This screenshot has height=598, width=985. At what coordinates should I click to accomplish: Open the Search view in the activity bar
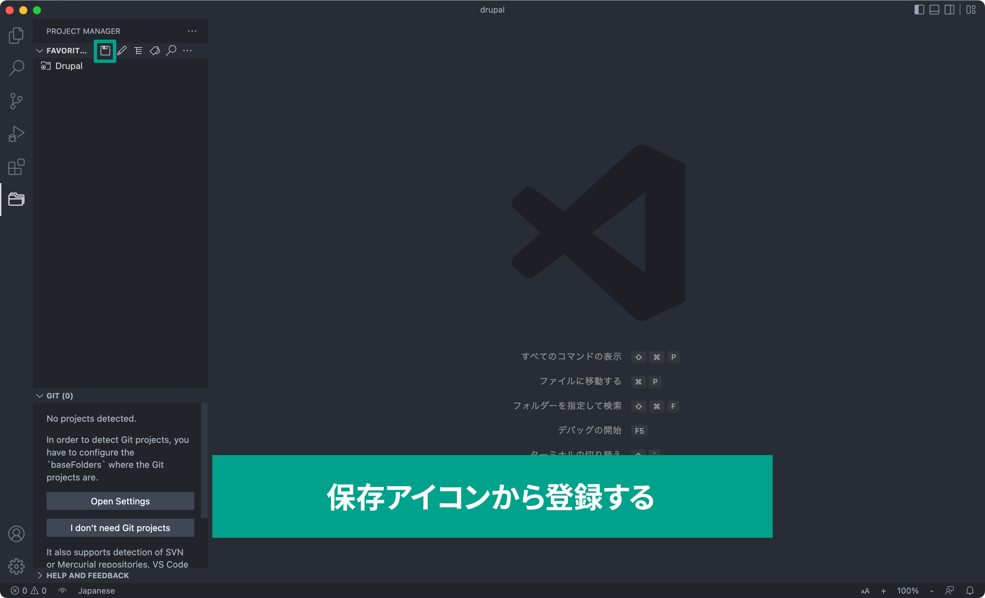pos(16,68)
